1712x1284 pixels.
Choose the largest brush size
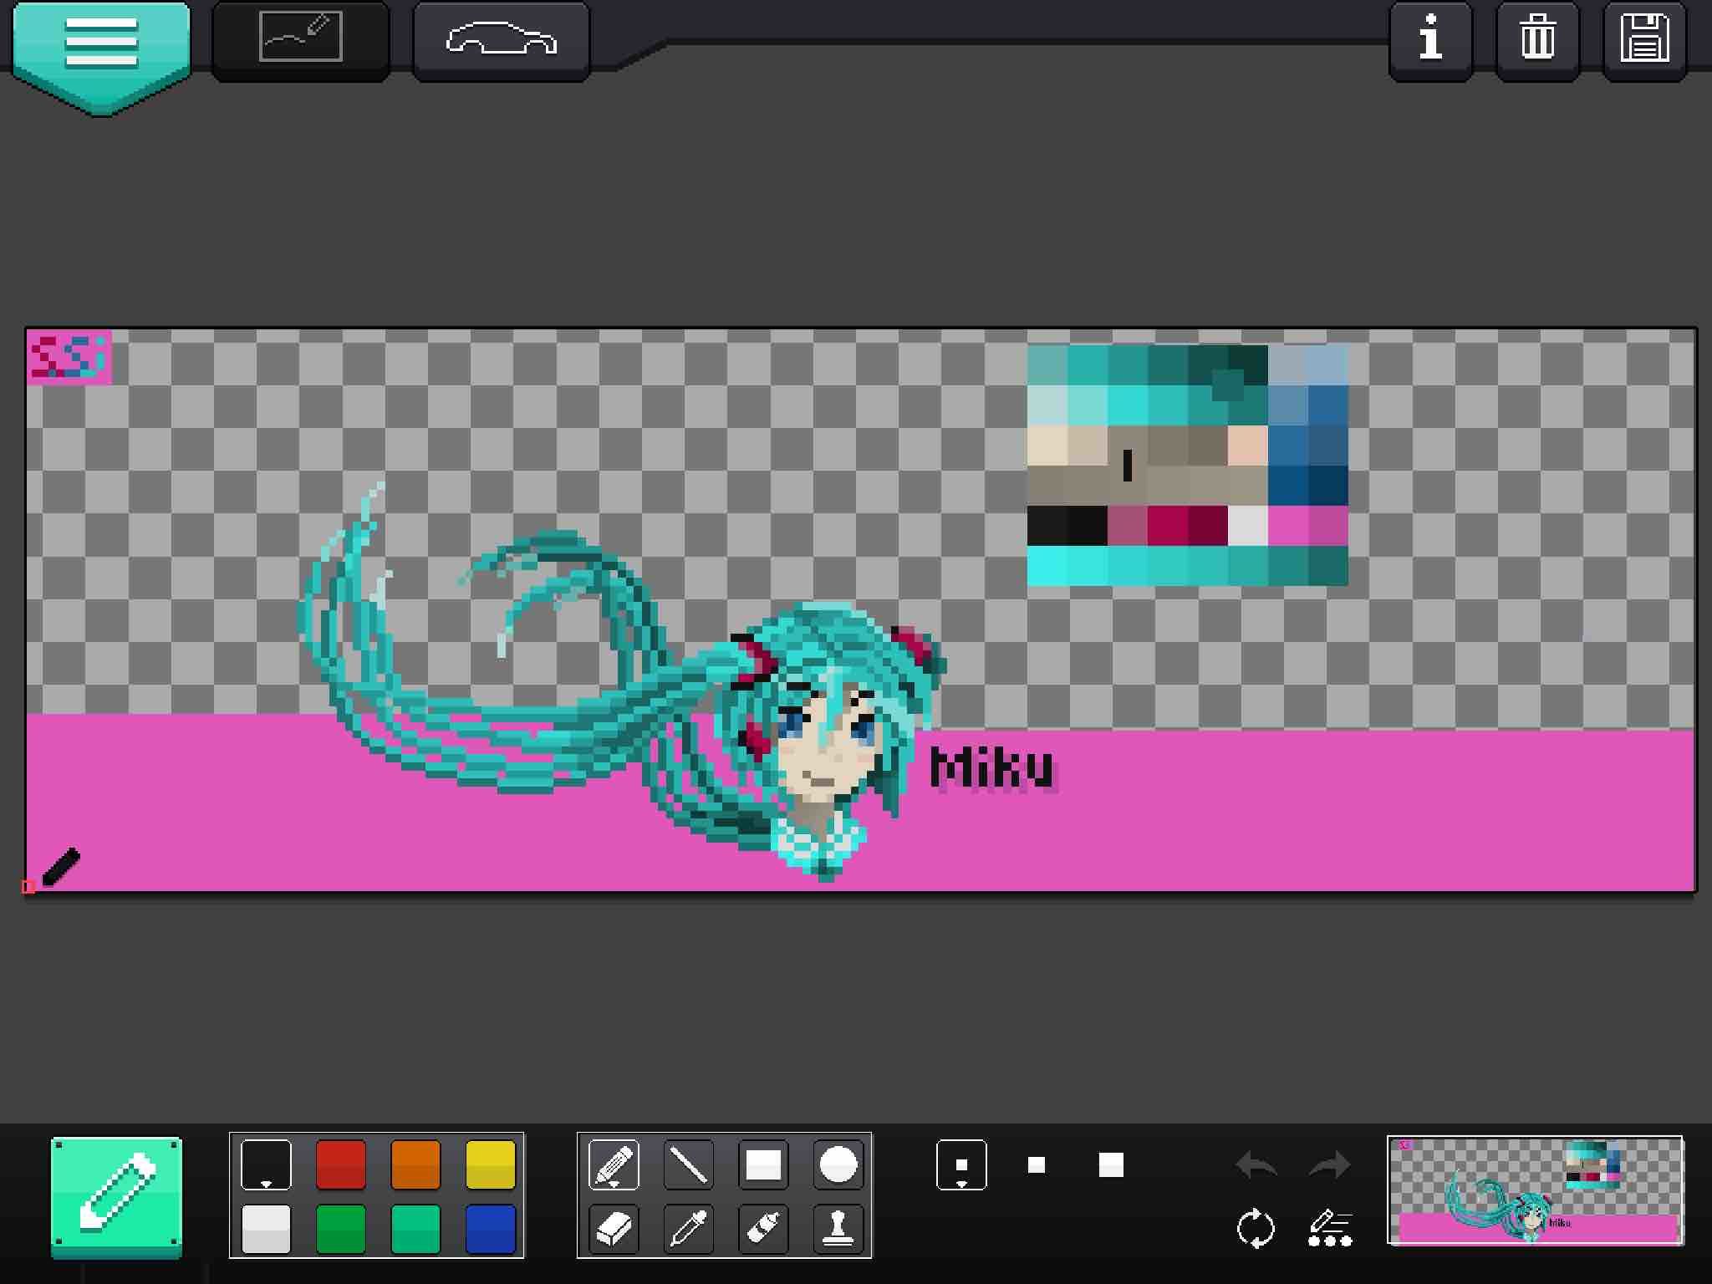coord(1111,1164)
